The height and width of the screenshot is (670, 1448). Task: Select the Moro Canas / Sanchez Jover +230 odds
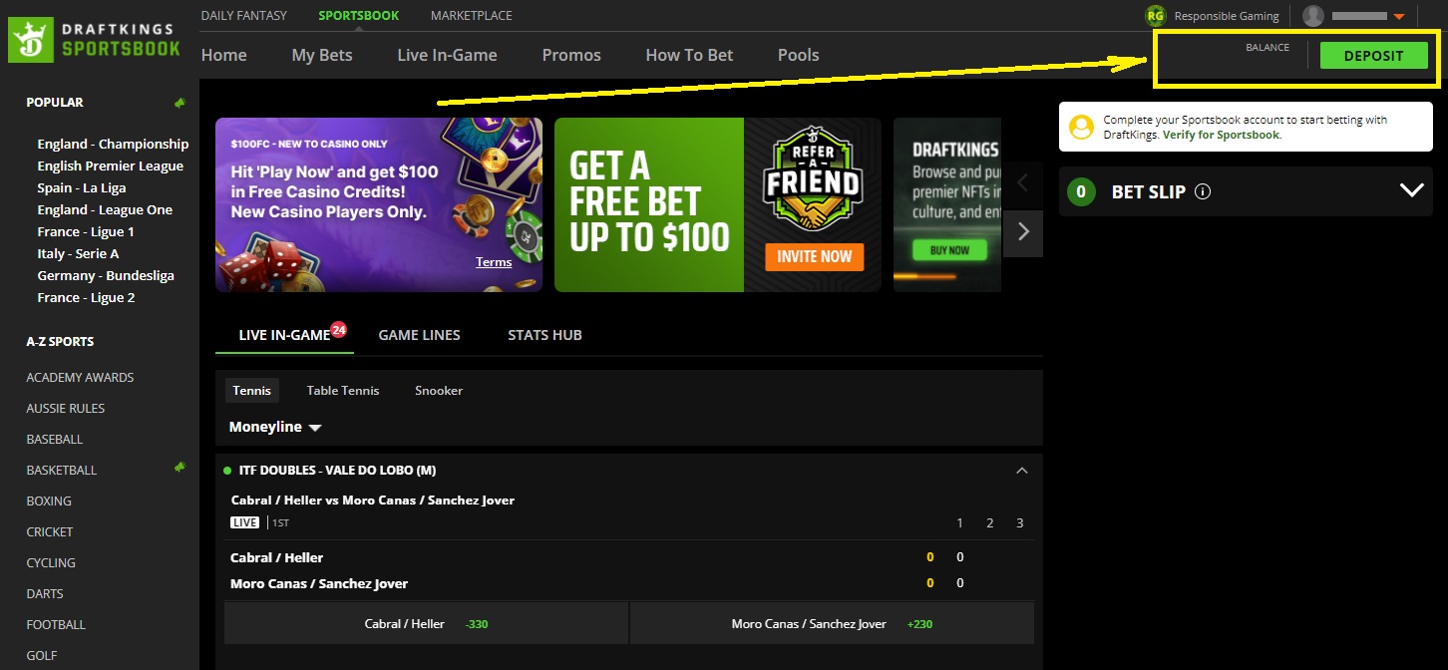point(832,623)
